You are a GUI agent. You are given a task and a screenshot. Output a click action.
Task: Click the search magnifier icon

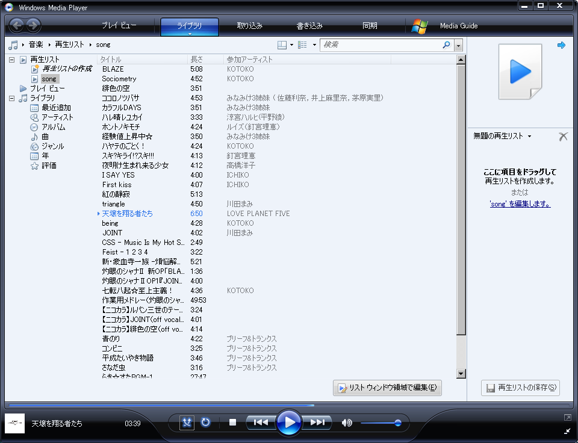(x=446, y=45)
